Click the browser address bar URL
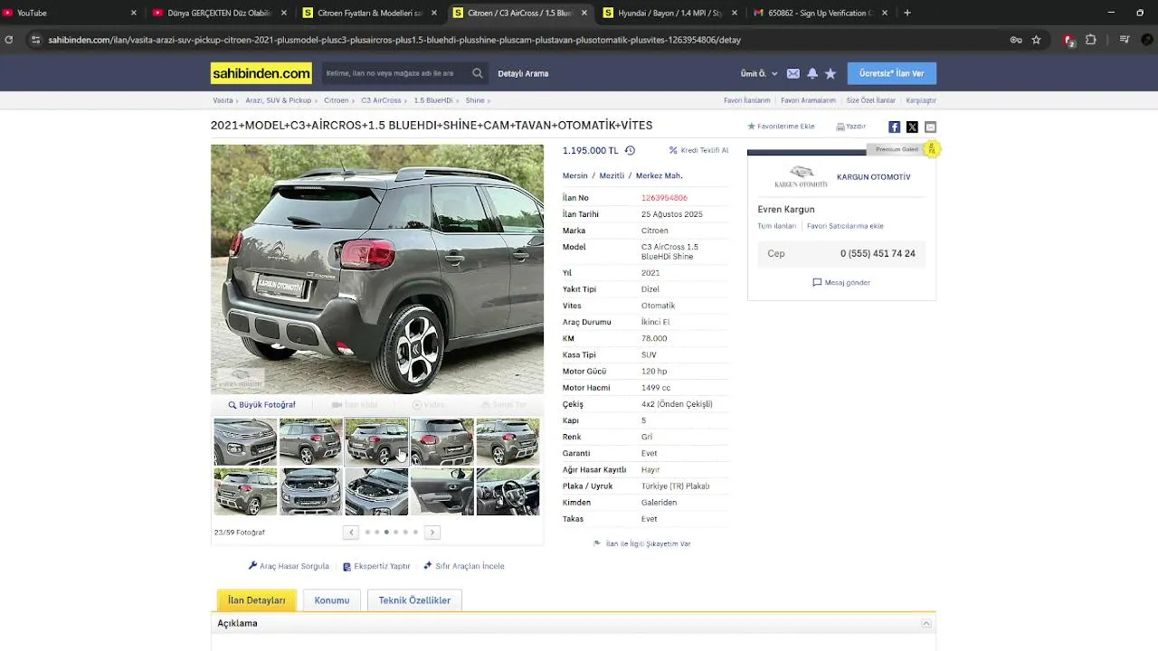The image size is (1158, 651). (394, 40)
